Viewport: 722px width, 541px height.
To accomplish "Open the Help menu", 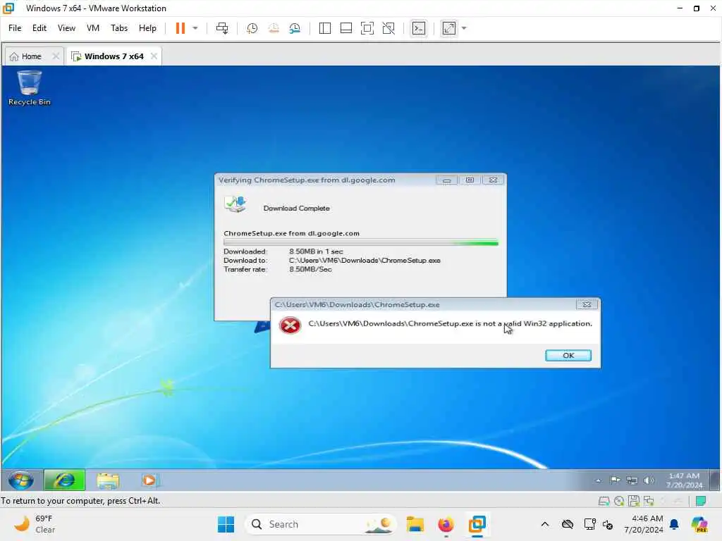I will pos(147,28).
